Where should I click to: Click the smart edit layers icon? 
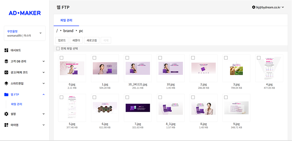[x=6, y=83]
